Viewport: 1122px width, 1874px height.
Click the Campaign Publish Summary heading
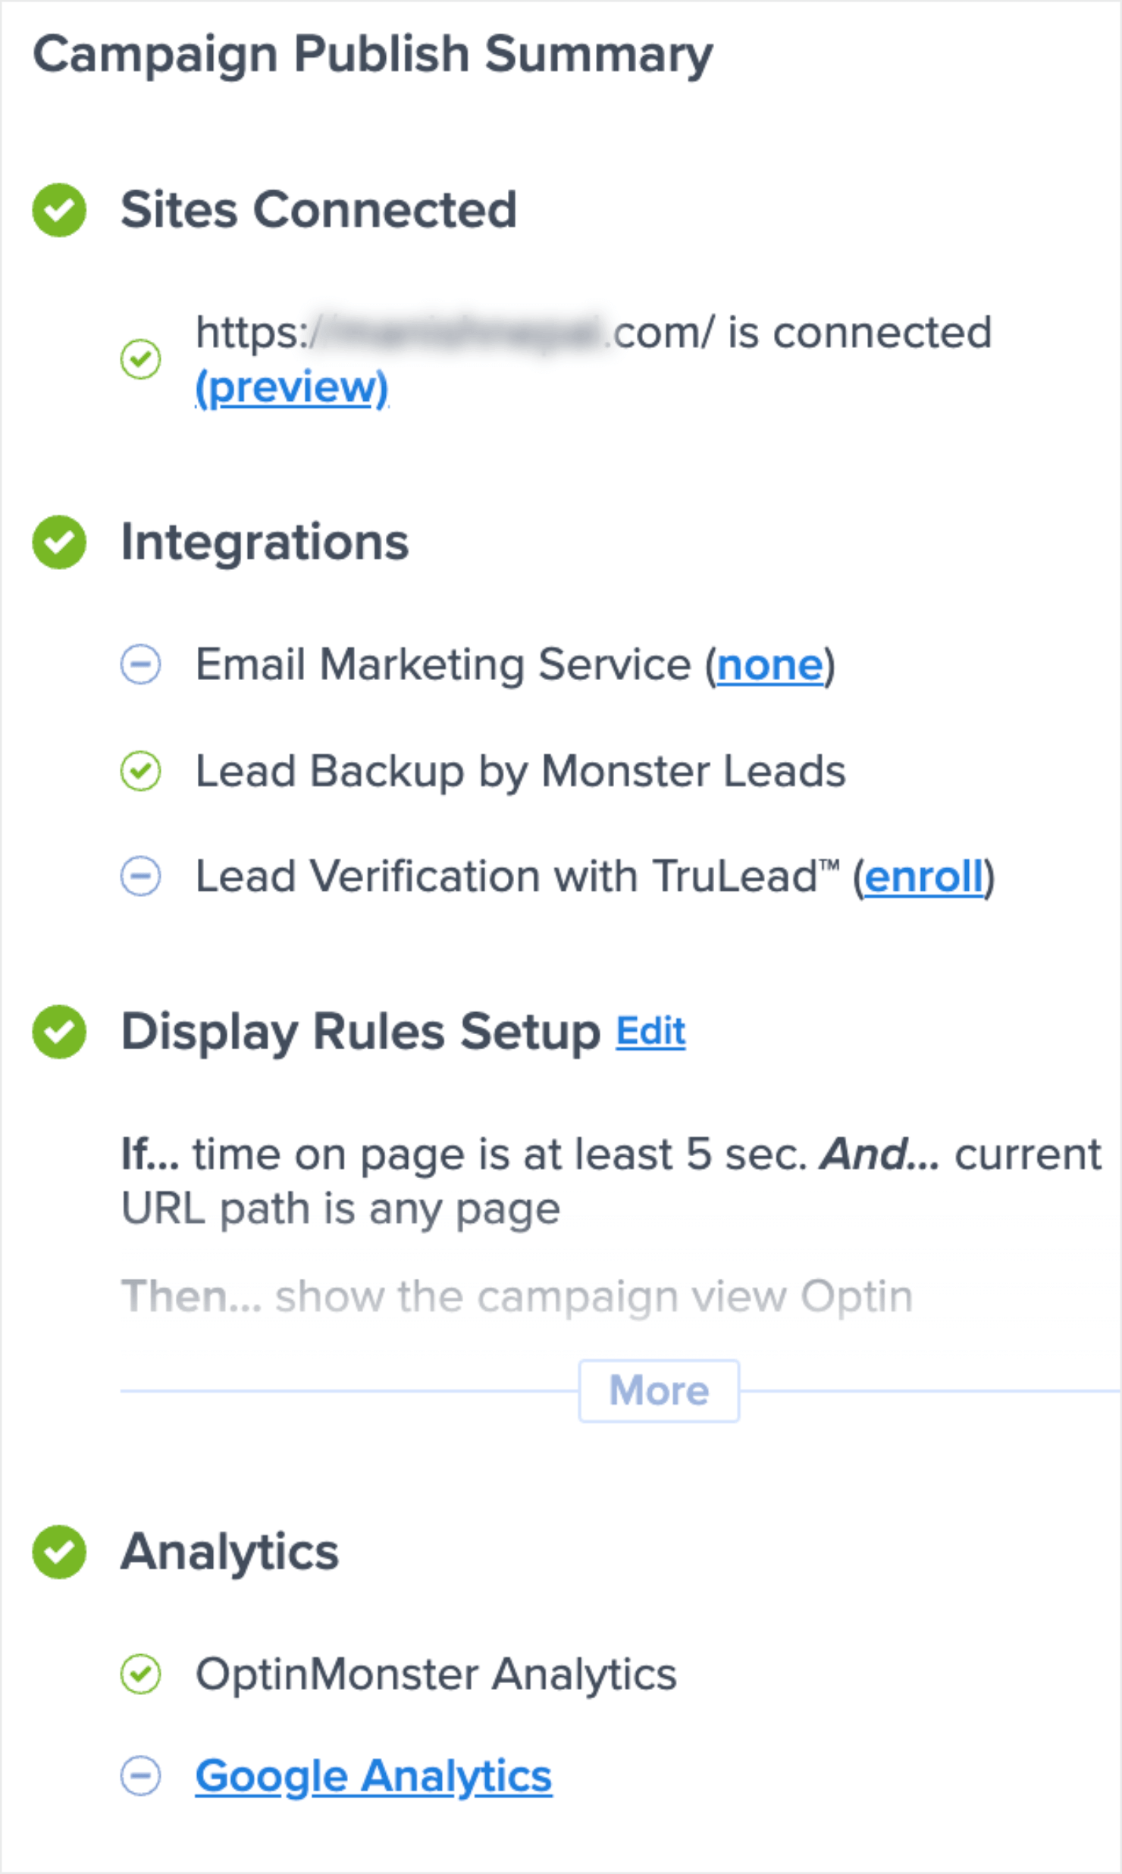(x=373, y=55)
